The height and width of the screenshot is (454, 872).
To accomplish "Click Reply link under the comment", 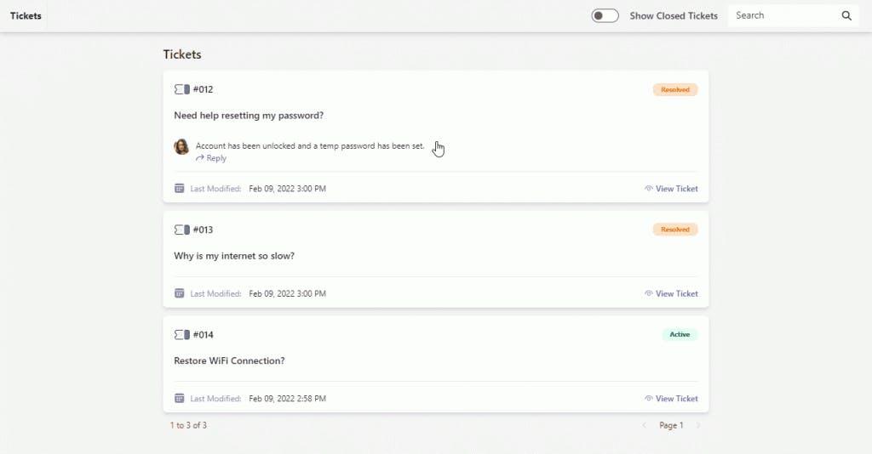I will pyautogui.click(x=216, y=158).
